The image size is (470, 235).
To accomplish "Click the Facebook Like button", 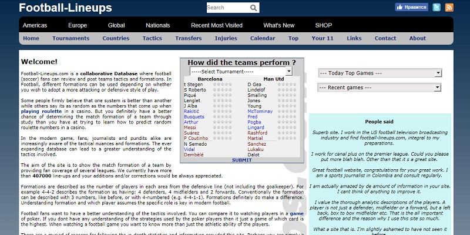I will (411, 8).
